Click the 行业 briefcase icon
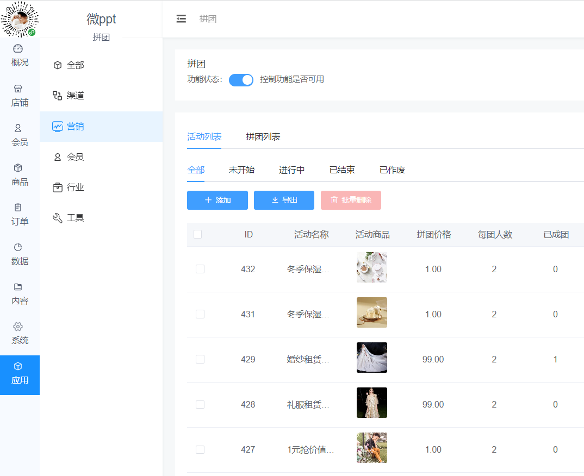The image size is (584, 476). pyautogui.click(x=57, y=187)
